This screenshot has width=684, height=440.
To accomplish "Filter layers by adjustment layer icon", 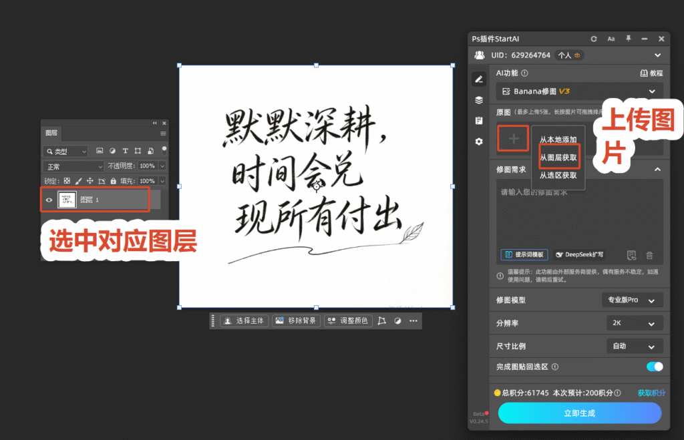I will pos(112,151).
